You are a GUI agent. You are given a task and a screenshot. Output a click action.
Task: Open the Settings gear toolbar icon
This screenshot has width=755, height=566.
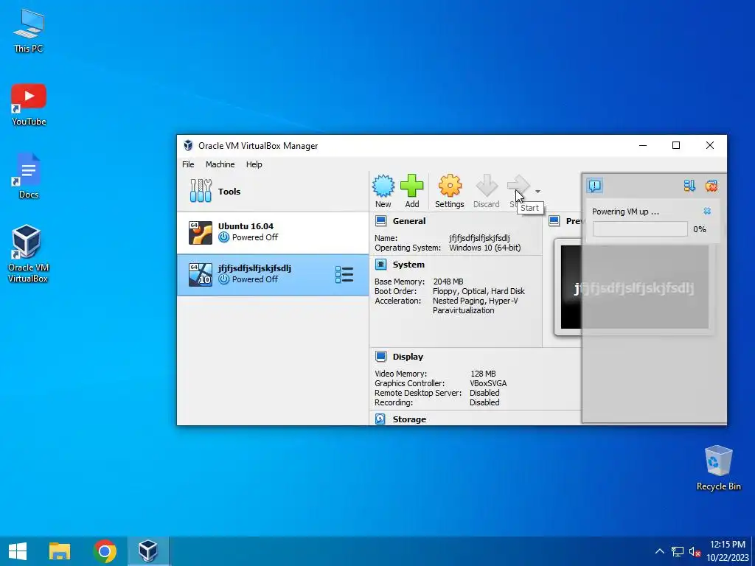[x=450, y=186]
